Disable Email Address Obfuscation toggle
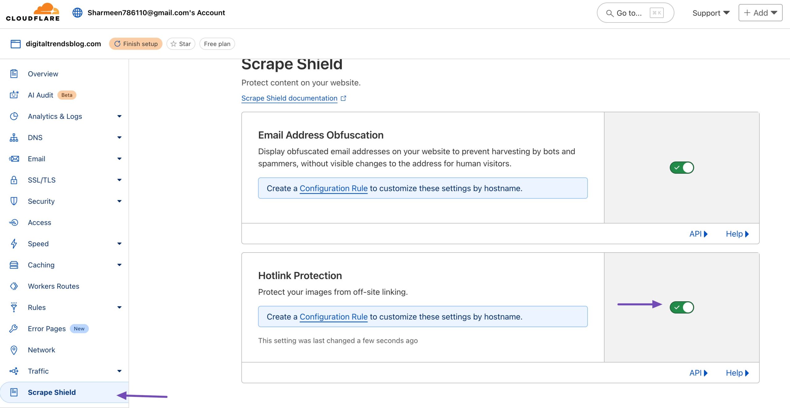This screenshot has width=790, height=408. coord(681,168)
